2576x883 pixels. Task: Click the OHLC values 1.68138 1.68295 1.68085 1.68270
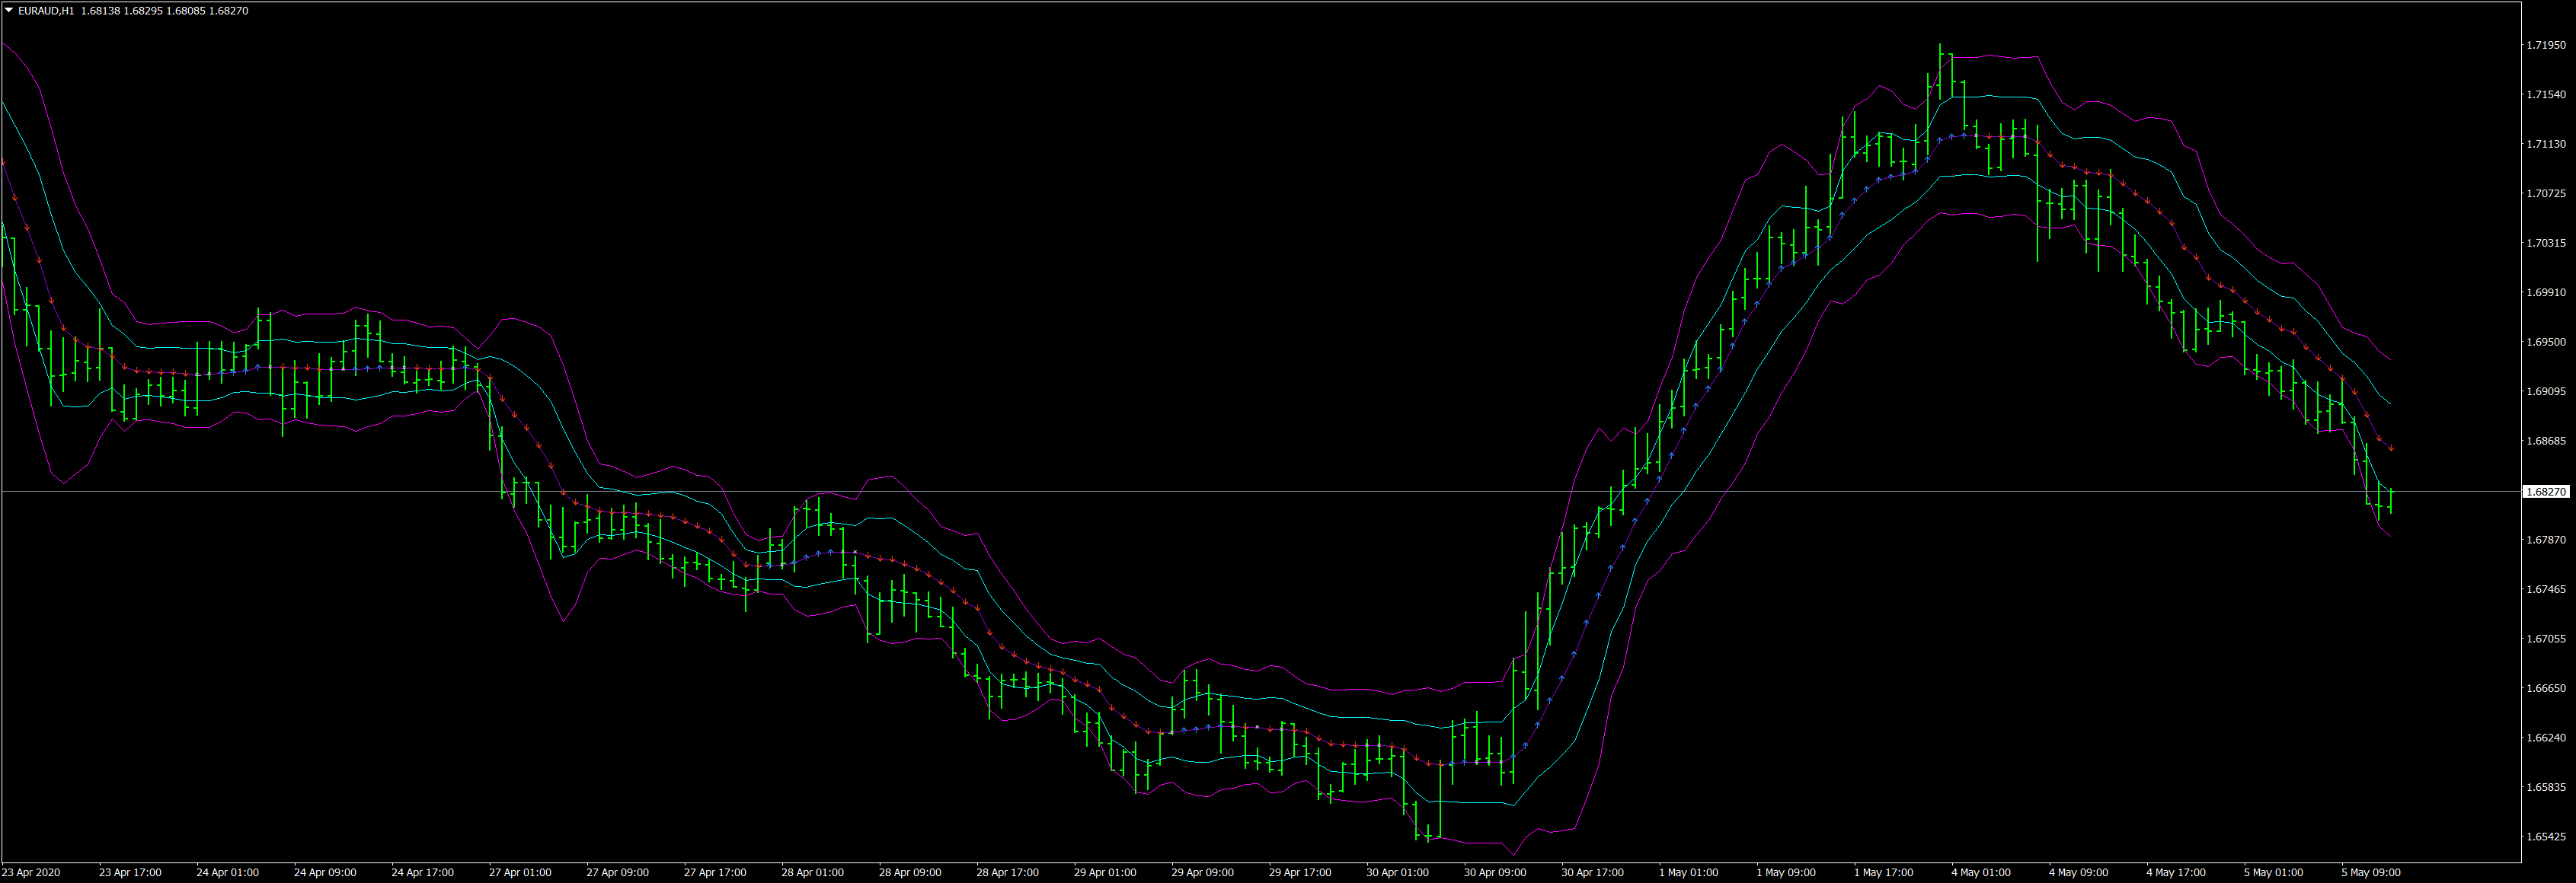[x=164, y=11]
